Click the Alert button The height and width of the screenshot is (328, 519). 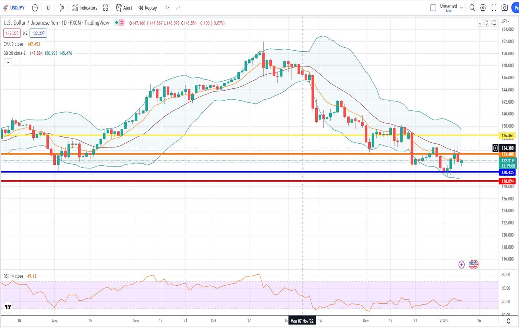[124, 8]
